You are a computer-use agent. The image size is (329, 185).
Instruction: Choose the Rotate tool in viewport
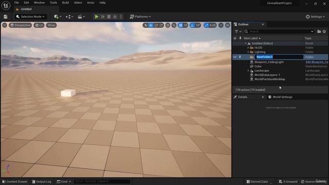156,25
